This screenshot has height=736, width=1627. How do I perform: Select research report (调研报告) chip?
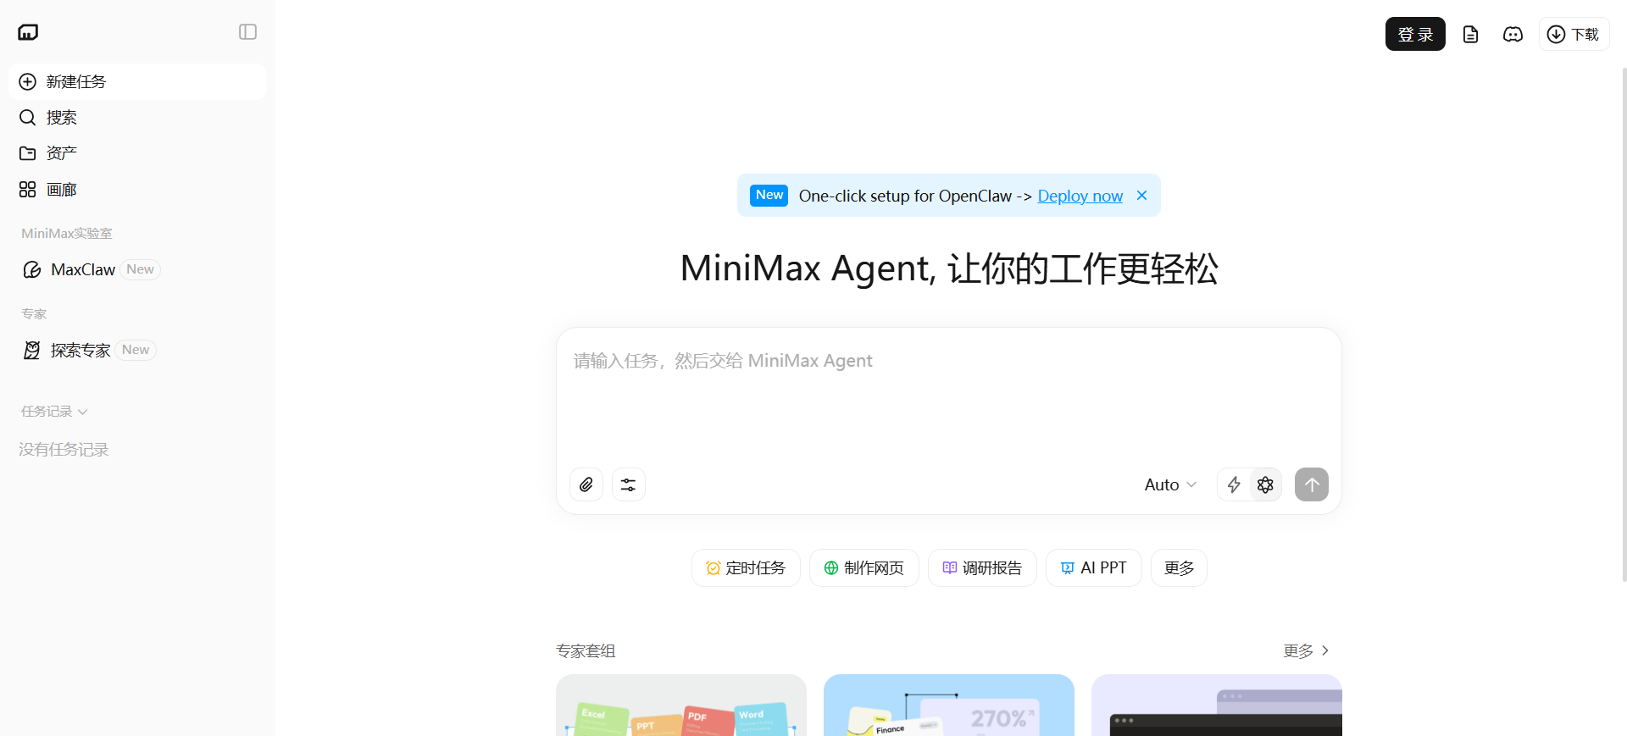click(982, 567)
